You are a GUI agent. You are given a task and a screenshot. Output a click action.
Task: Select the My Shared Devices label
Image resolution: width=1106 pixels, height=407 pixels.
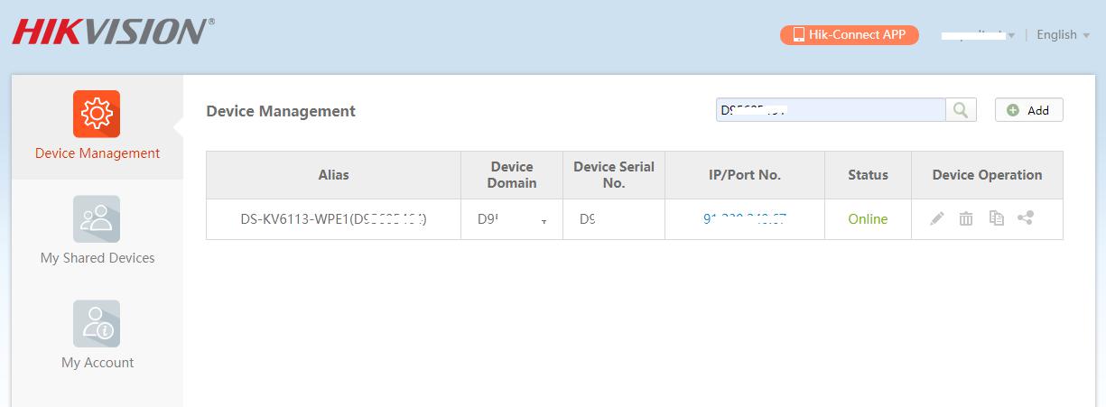(98, 258)
